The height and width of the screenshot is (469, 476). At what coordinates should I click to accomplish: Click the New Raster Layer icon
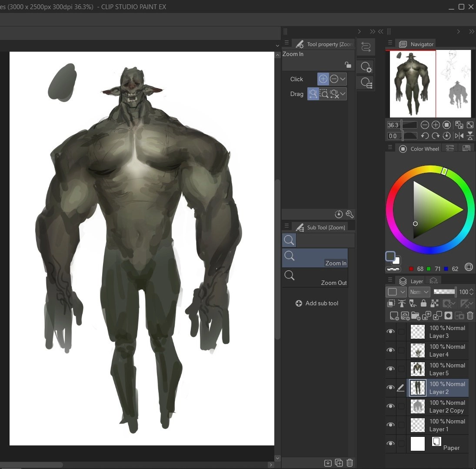(x=394, y=316)
